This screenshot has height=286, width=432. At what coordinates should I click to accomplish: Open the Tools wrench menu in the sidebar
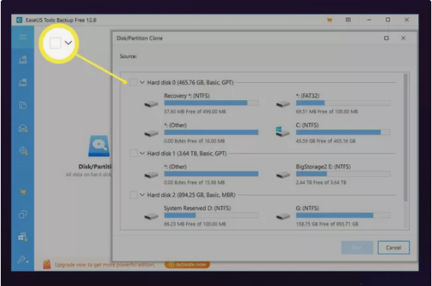tap(23, 260)
